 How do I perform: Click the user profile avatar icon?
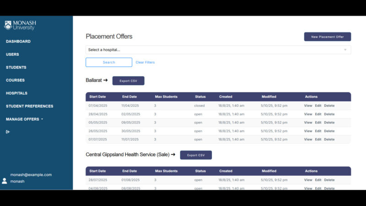(5, 181)
